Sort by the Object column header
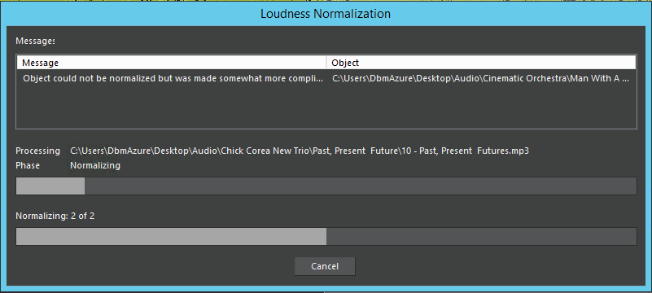The image size is (652, 293). click(x=482, y=63)
